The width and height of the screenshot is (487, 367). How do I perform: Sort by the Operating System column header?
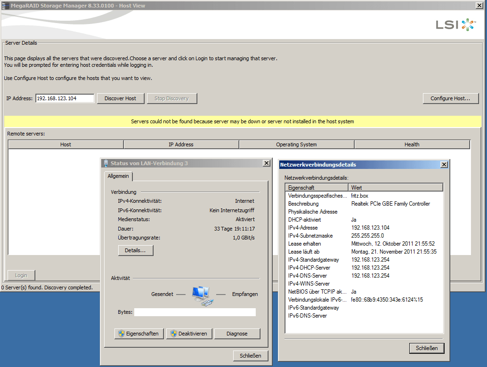click(x=297, y=144)
